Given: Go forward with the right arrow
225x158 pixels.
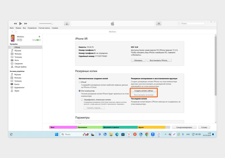Looking at the screenshot, I should click(16, 32).
